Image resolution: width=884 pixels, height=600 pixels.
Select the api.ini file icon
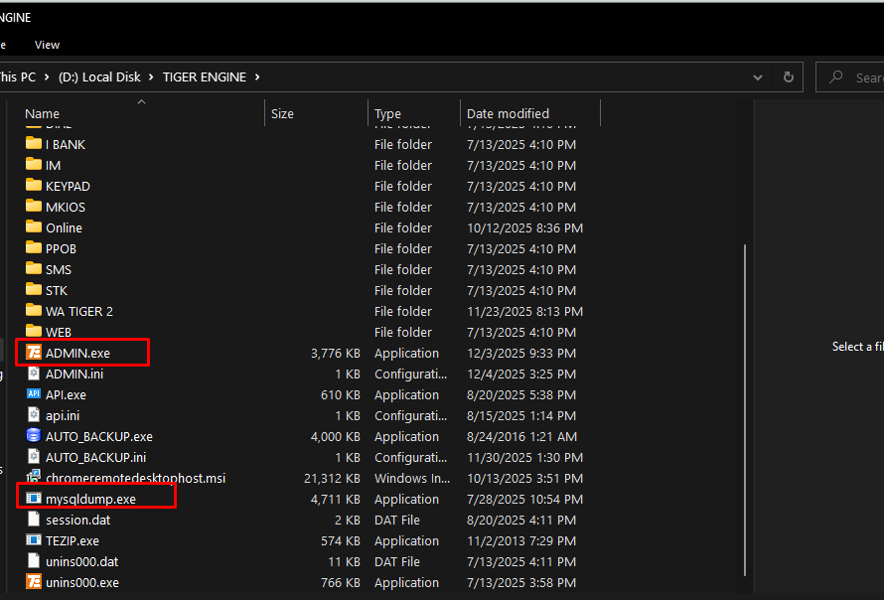click(34, 415)
